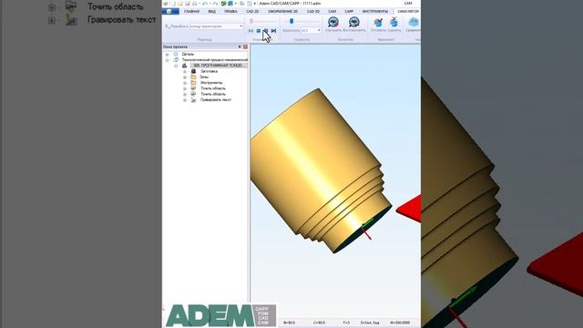Click the Деталь node icon

176,55
